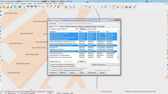
Task: Click the globe with green arrow icon
Action: click(12, 7)
